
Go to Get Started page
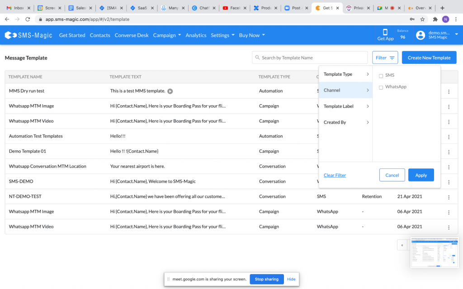pos(72,35)
